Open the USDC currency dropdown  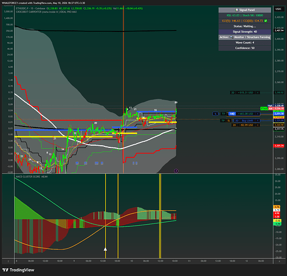279,9
